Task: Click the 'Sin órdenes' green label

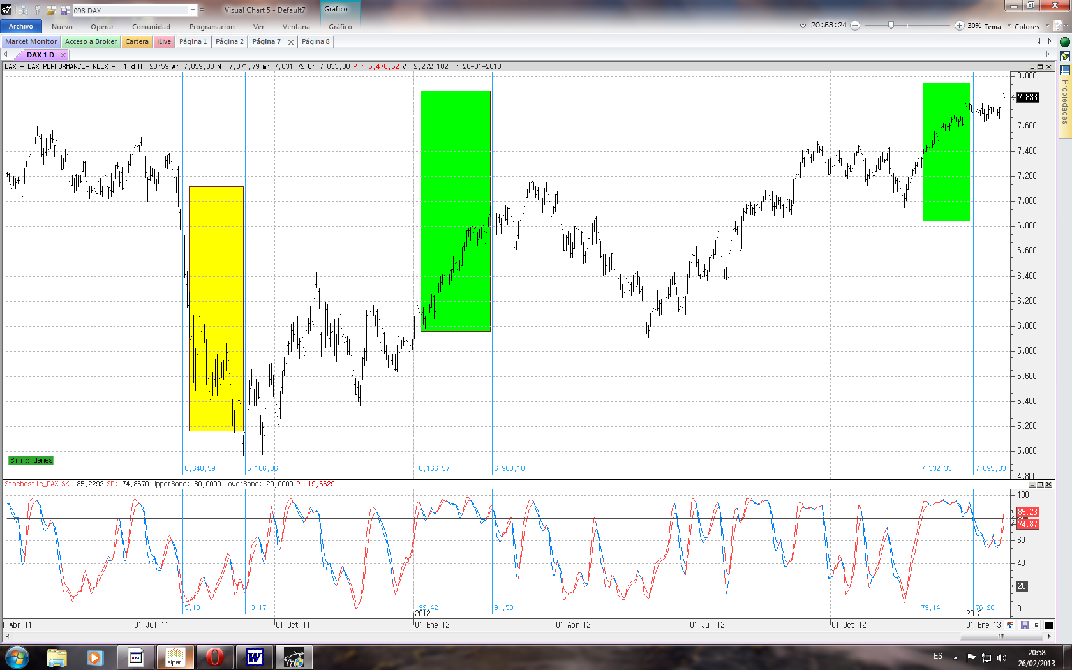Action: pos(31,460)
